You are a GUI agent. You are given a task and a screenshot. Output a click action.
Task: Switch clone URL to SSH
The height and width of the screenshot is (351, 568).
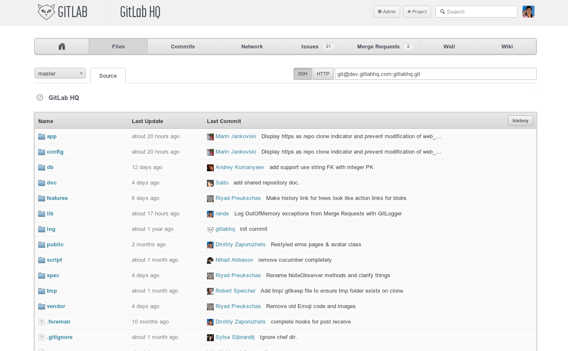303,74
